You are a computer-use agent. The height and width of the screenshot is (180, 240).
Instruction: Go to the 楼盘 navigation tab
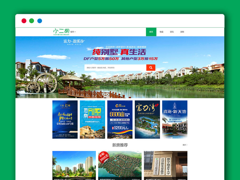coord(162,32)
